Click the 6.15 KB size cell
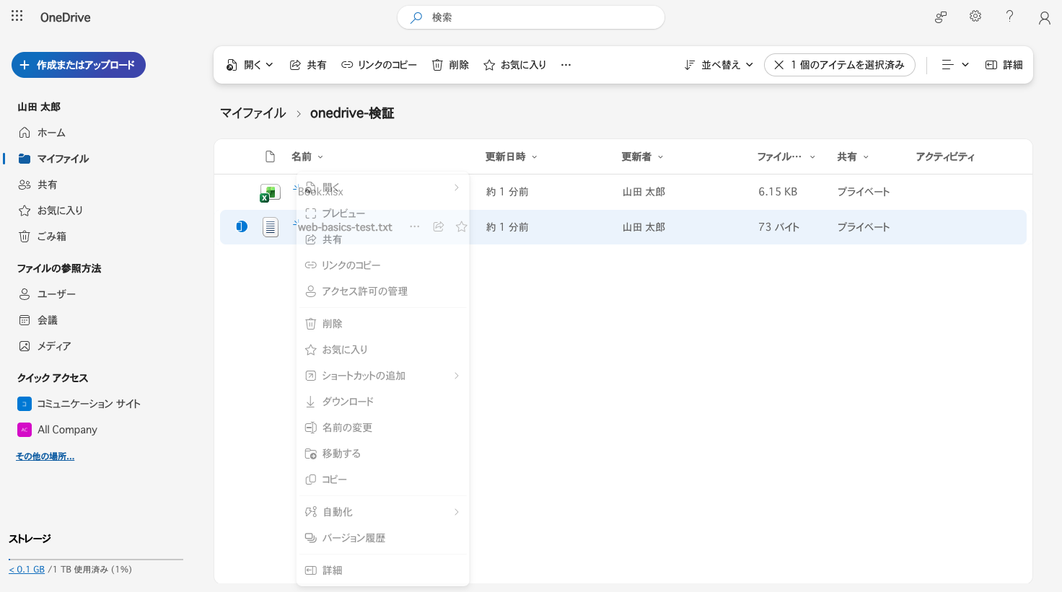Screen dimensions: 1062x592 [x=778, y=192]
